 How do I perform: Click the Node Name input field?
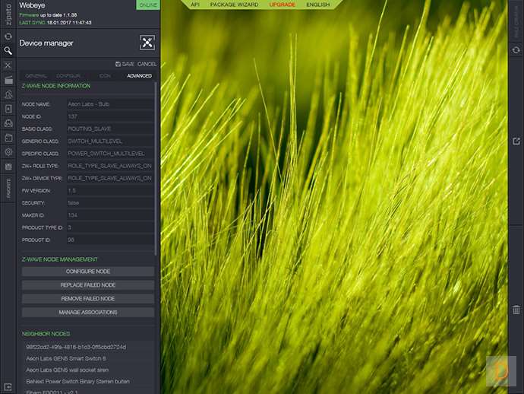109,103
